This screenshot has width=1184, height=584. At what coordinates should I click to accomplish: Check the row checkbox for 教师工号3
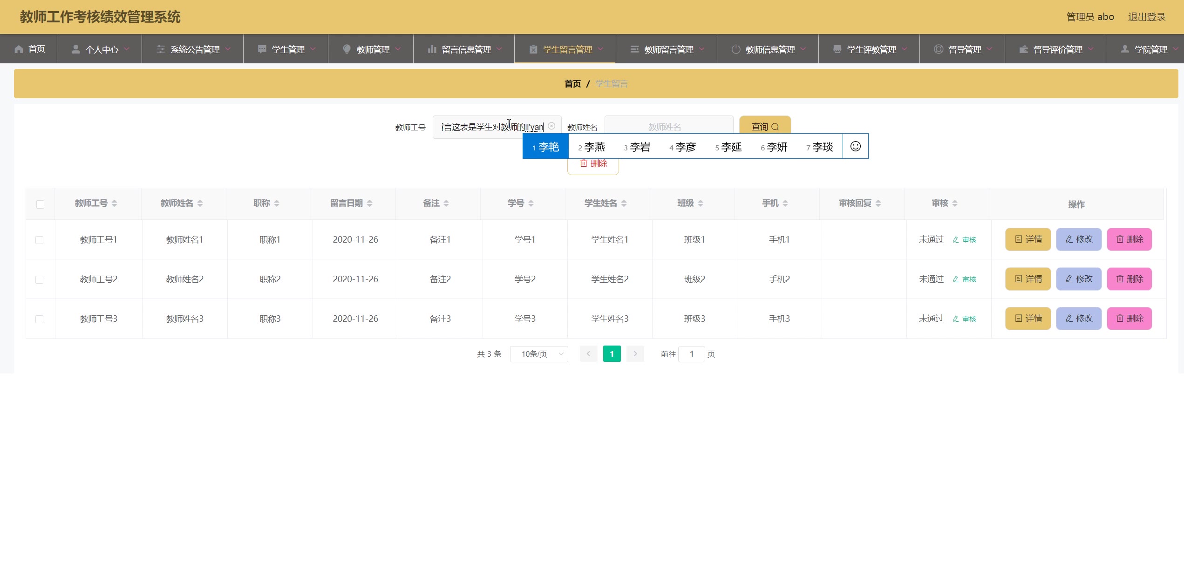[39, 319]
